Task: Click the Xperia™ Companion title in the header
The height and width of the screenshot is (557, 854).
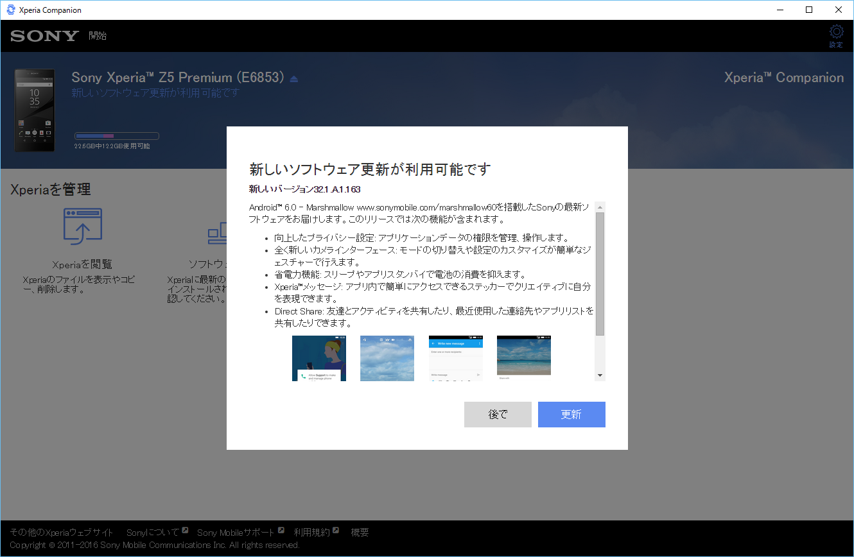Action: [x=784, y=78]
